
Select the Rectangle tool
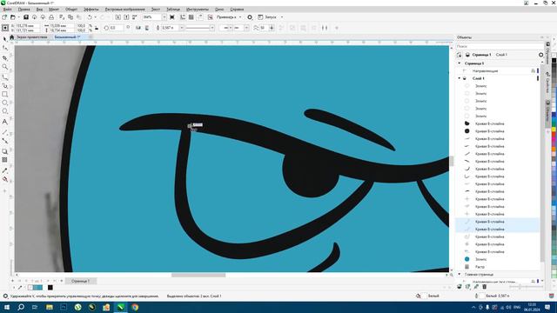[x=4, y=94]
